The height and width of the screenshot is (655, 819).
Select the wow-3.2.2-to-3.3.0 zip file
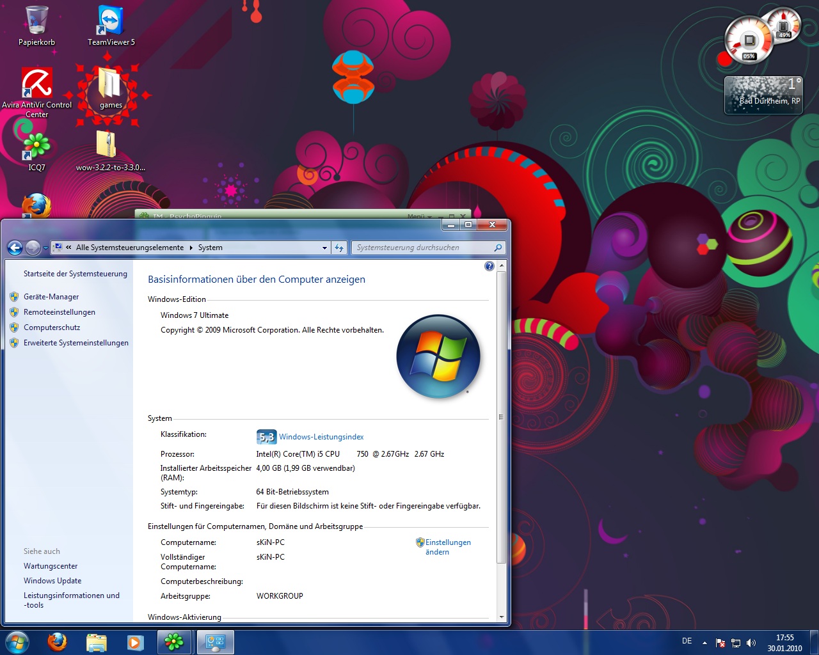[x=110, y=152]
